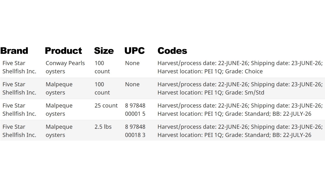
Task: Click the 25 count size cell
Action: 106,106
